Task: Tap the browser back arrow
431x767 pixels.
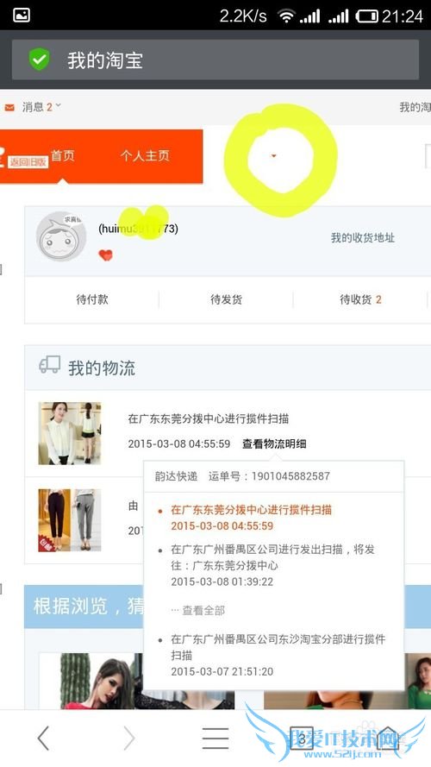Action: tap(43, 738)
